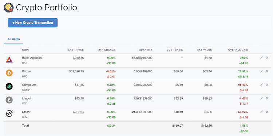Click the $160.07 total cost basis
The image size is (273, 136).
coord(177,125)
